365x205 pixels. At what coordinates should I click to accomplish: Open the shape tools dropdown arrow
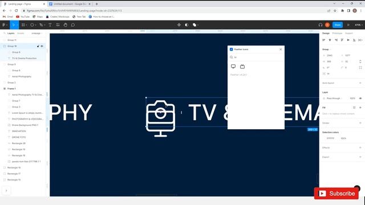35,25
